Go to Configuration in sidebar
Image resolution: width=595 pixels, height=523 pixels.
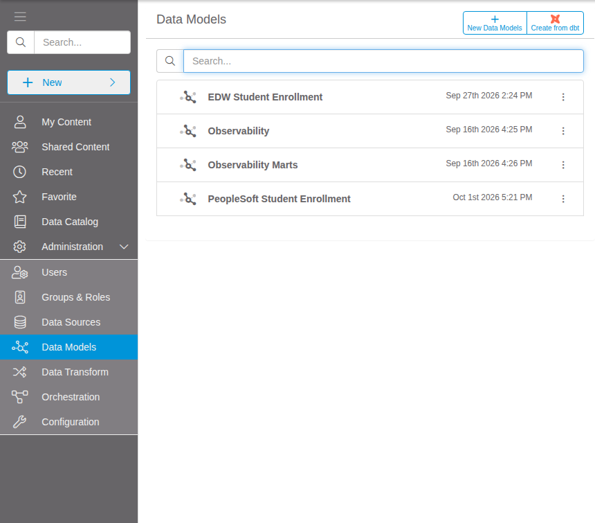(x=68, y=422)
